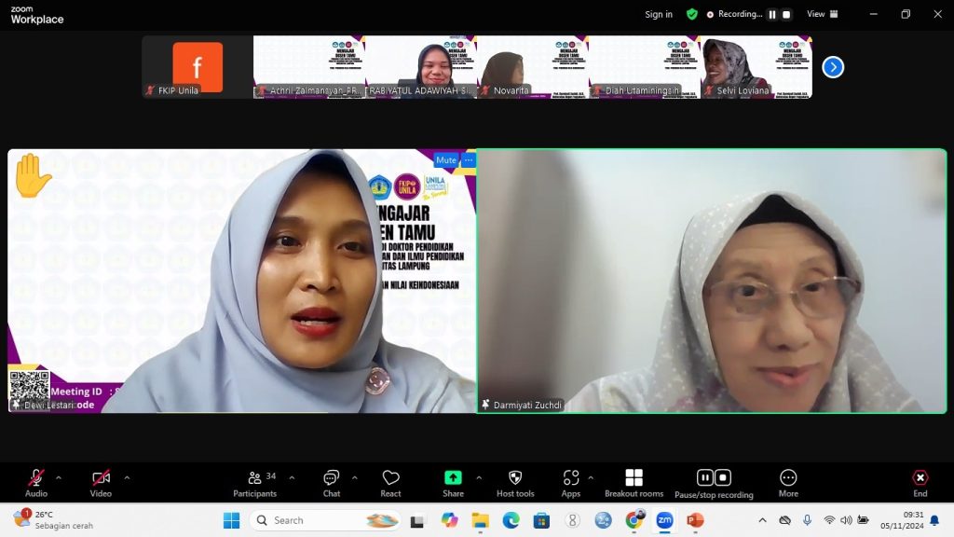Viewport: 954px width, 537px height.
Task: Expand the Video options arrow
Action: (127, 477)
